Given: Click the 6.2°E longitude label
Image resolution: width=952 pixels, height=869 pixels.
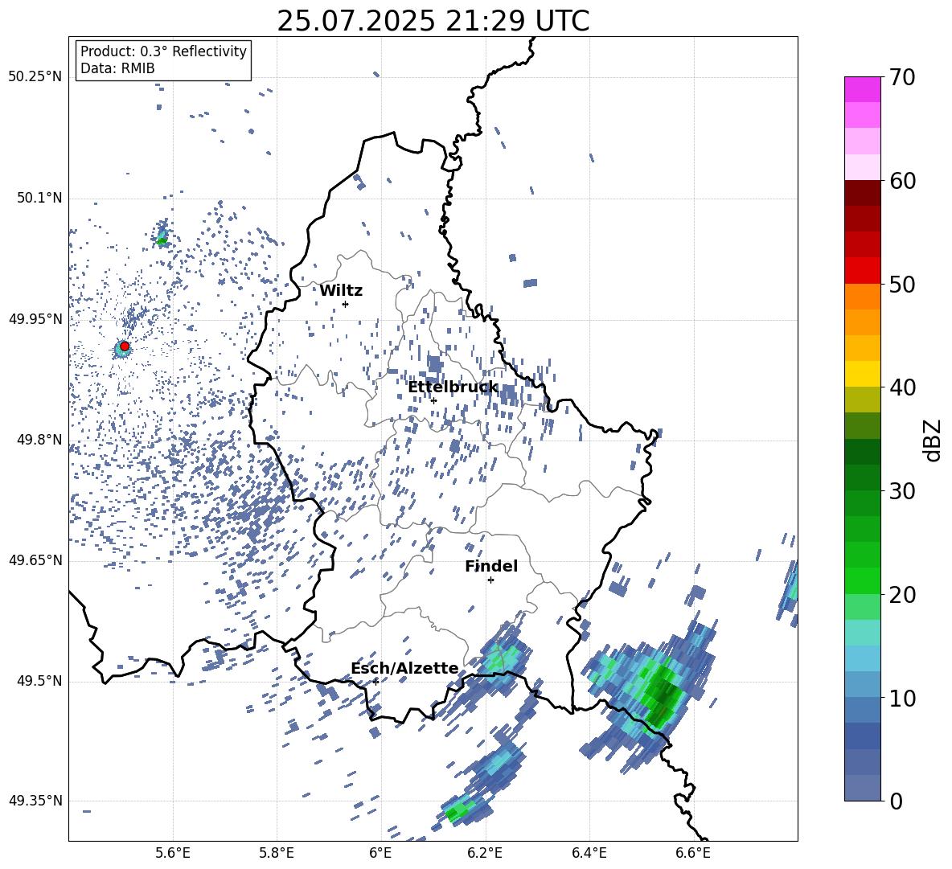Looking at the screenshot, I should tap(485, 853).
